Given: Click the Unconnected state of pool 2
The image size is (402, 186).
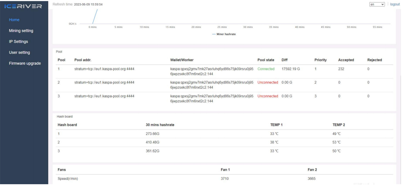Looking at the screenshot, I should tap(268, 82).
